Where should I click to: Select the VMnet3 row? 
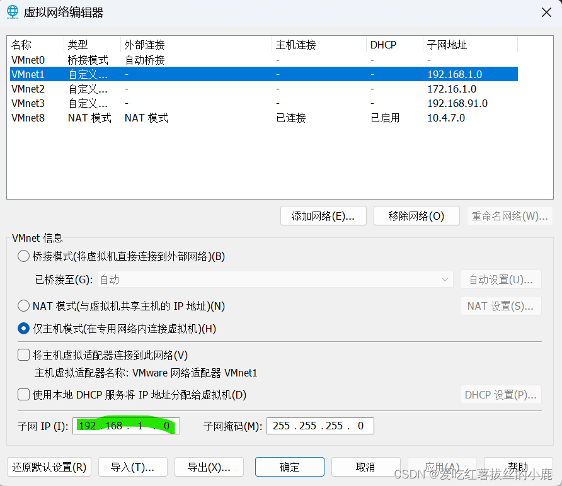coord(264,103)
